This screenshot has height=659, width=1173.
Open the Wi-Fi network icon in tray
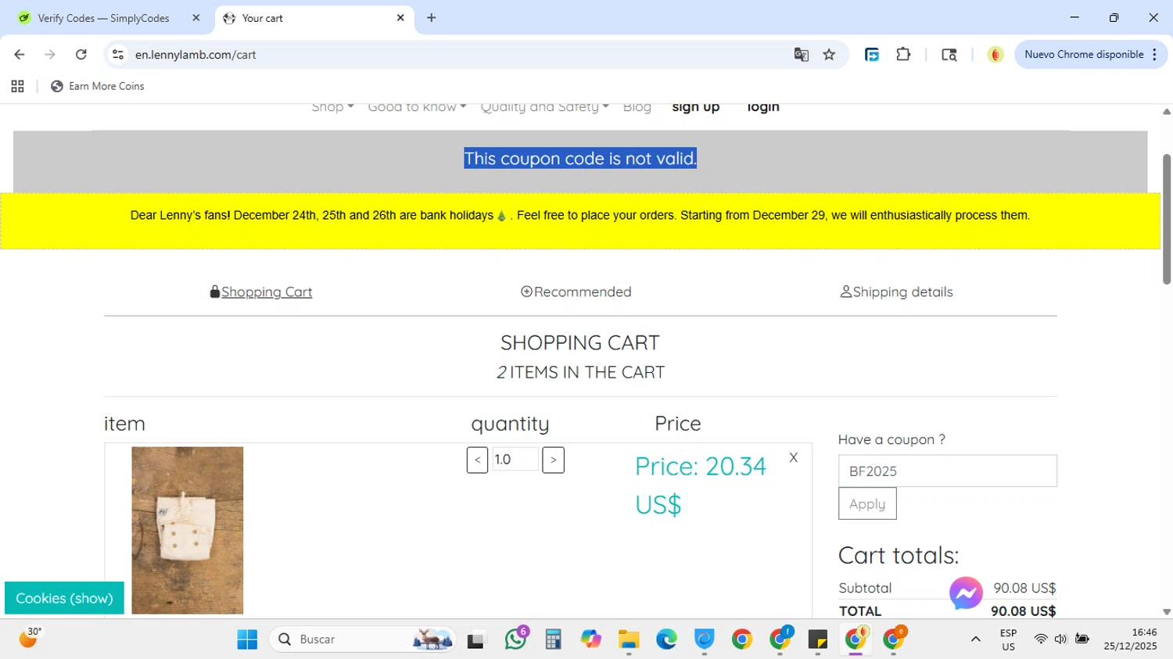click(1040, 639)
